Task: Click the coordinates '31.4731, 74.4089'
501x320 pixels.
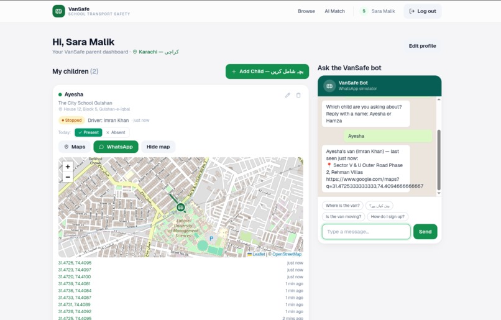Action: (x=74, y=304)
